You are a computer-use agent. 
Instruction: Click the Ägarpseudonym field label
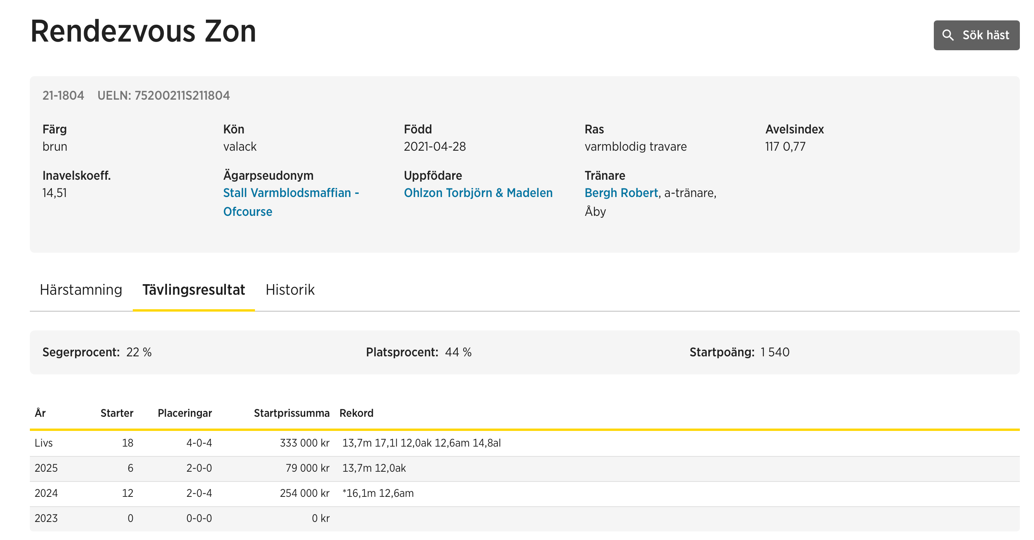coord(268,175)
